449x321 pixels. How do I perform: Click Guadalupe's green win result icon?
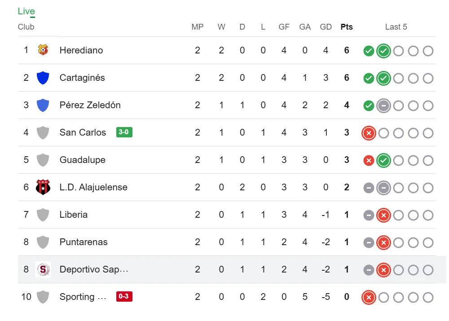[x=383, y=160]
